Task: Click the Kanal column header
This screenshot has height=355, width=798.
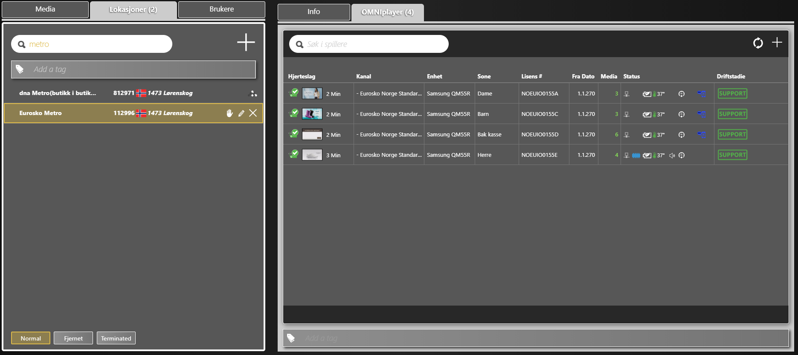Action: click(363, 76)
